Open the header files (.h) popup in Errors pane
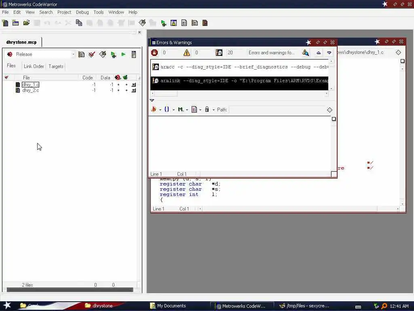 [156, 109]
